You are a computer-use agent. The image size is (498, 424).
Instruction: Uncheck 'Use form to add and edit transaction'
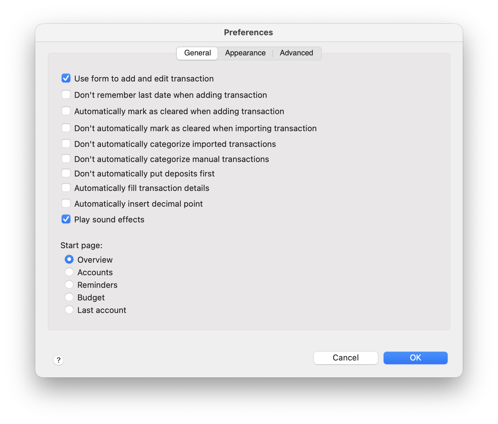(66, 78)
